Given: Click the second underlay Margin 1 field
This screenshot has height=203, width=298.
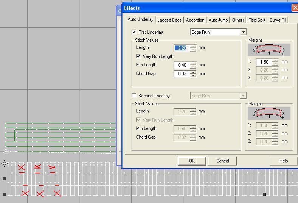Looking at the screenshot, I should pyautogui.click(x=264, y=126).
